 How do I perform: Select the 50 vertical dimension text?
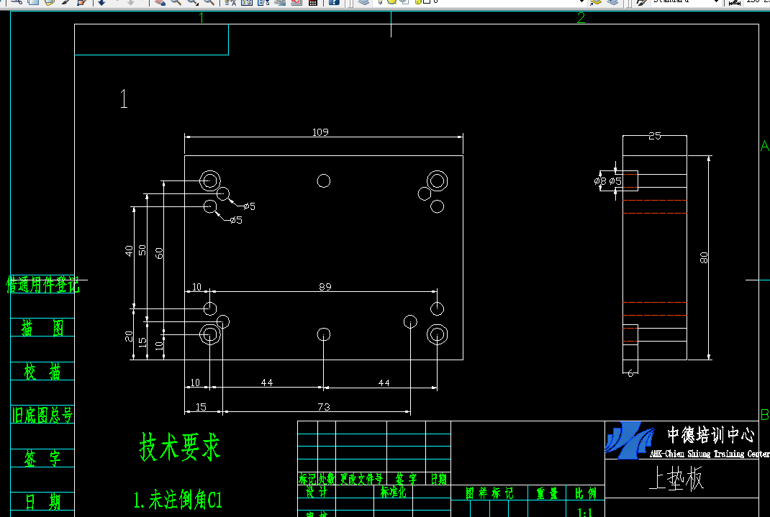142,250
